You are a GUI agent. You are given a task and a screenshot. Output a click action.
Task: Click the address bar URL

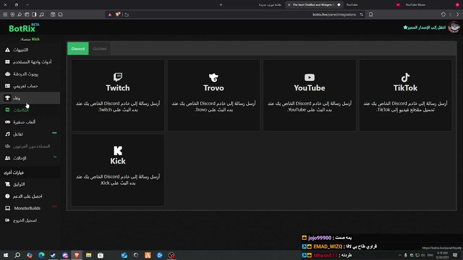tap(334, 14)
